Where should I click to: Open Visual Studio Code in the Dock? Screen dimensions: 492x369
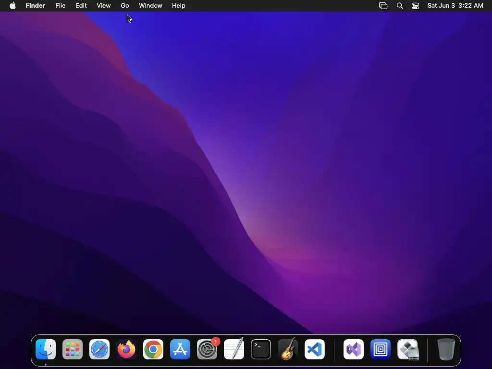coord(315,349)
